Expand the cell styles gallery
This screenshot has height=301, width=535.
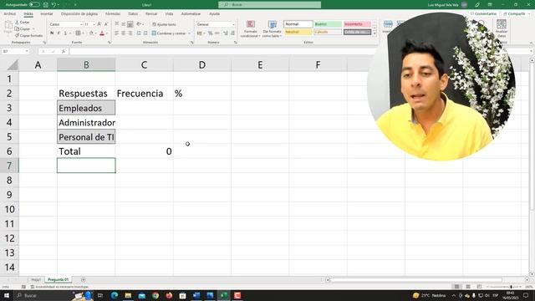click(374, 33)
